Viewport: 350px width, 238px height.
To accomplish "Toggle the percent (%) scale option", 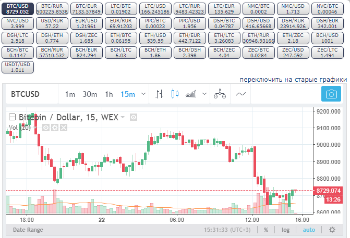I will (266, 230).
